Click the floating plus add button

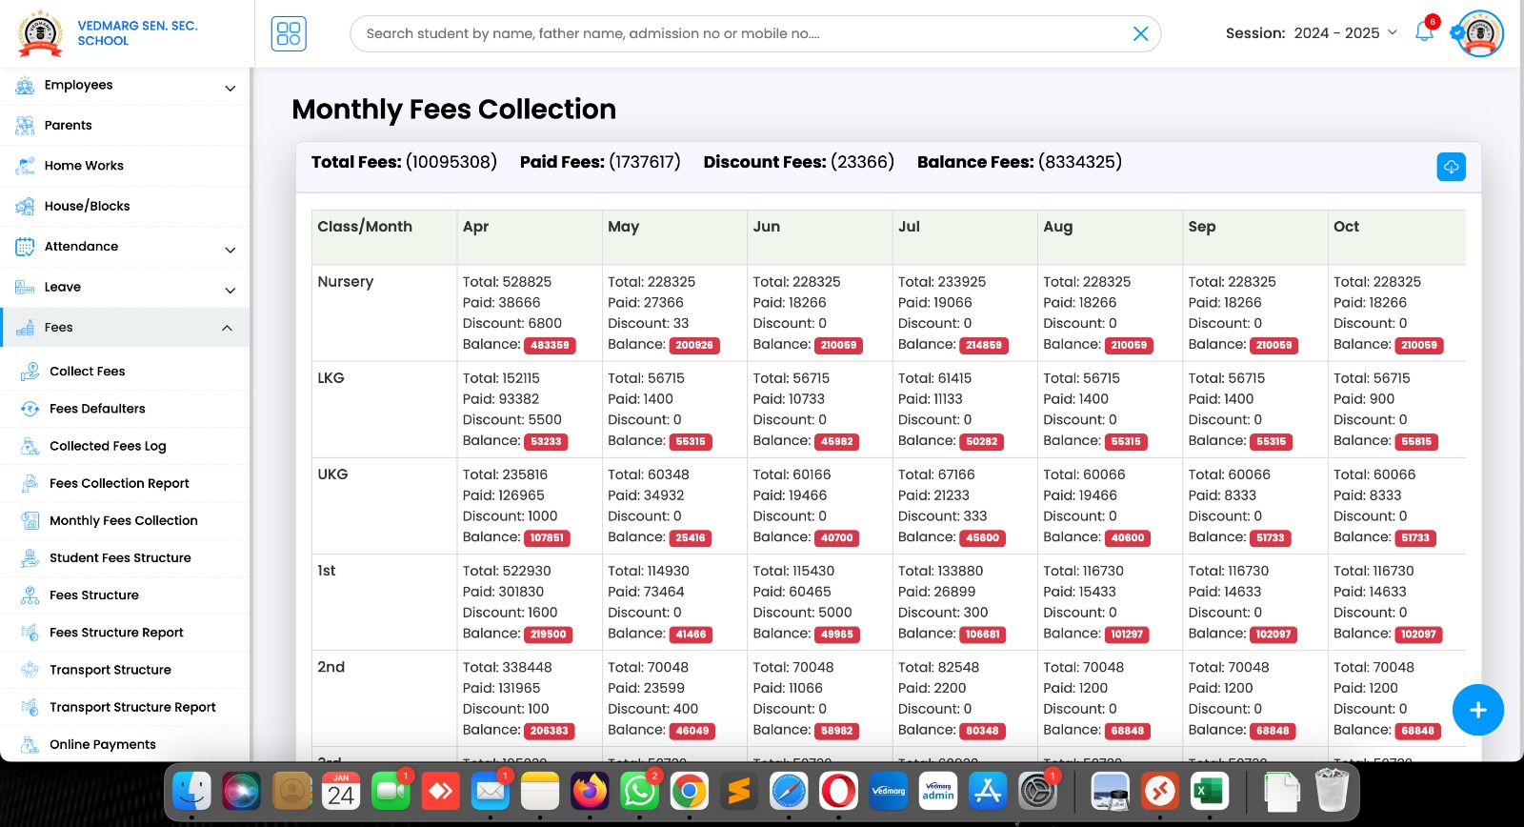(x=1477, y=710)
